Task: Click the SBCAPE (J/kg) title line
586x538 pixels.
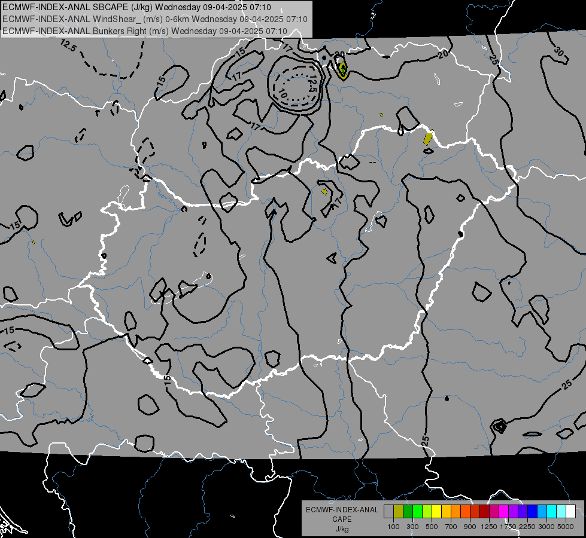Action: [x=137, y=7]
